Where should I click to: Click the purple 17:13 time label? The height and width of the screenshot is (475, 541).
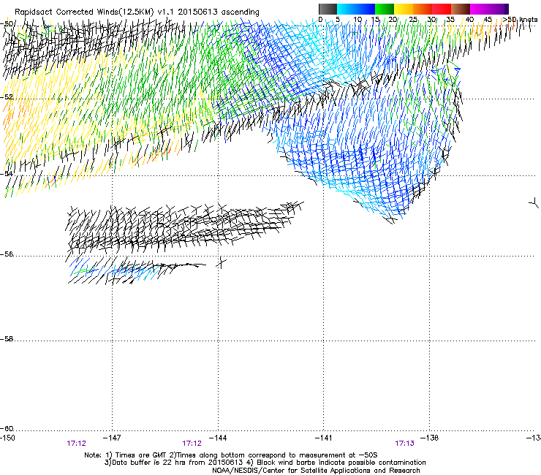404,444
